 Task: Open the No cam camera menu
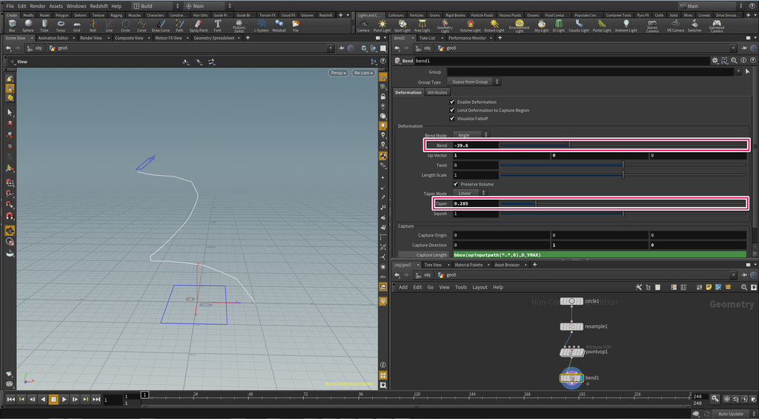pyautogui.click(x=363, y=73)
